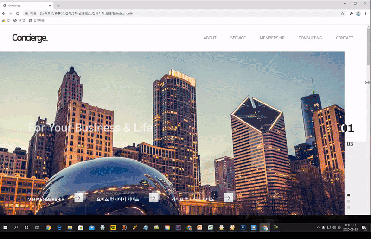Open File Explorer from the taskbar
This screenshot has width=371, height=239.
tap(70, 228)
